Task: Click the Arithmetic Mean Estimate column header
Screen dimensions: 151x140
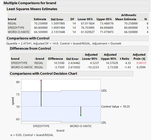Action: coord(126,17)
